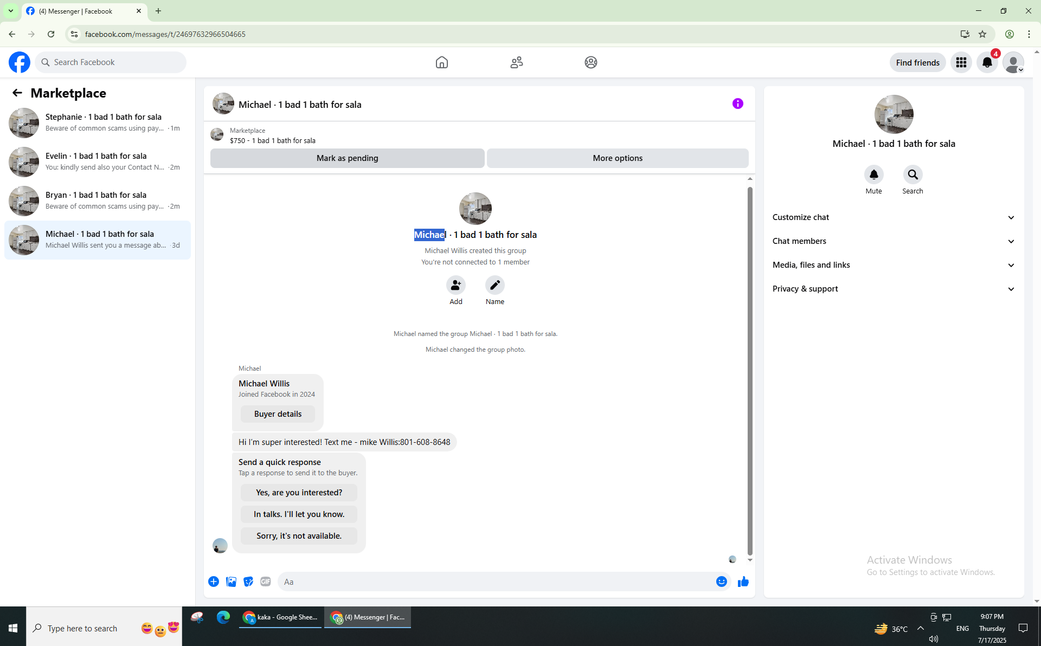Click the message "Hi I'm super interested!" bubble
The width and height of the screenshot is (1041, 646).
pyautogui.click(x=344, y=442)
